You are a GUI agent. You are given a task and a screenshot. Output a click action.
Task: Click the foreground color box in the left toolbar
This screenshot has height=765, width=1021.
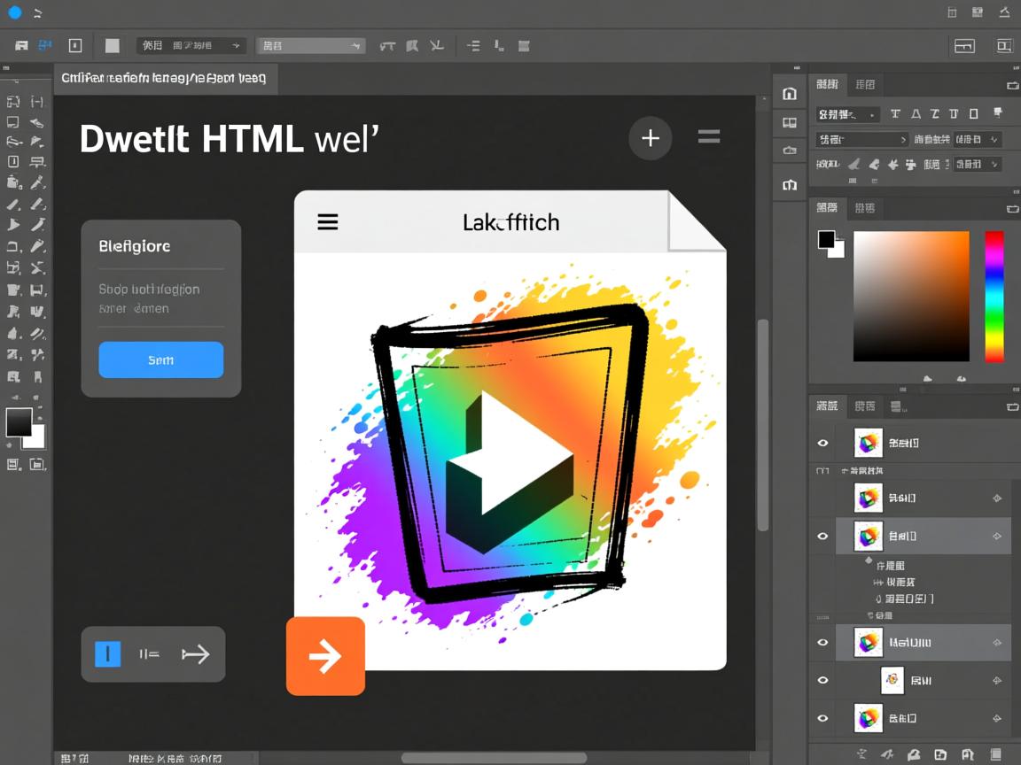pos(19,422)
